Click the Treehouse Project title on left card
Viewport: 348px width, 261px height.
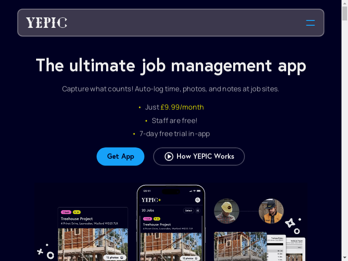[x=77, y=218]
